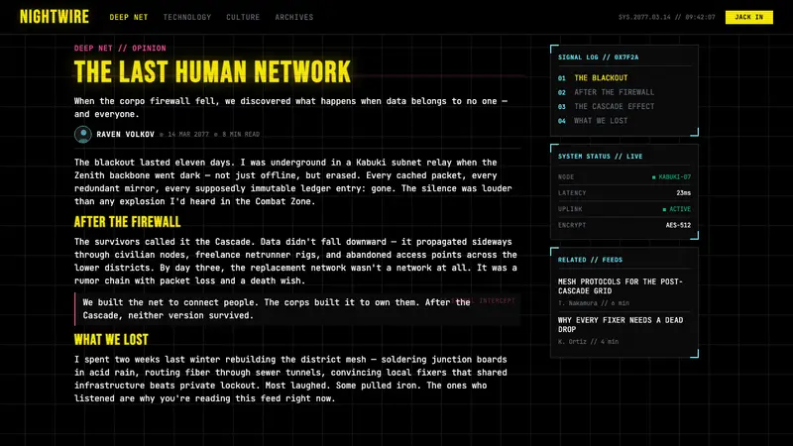The width and height of the screenshot is (793, 446).
Task: Click the 14 MAR 2077 publish date
Action: [x=188, y=135]
